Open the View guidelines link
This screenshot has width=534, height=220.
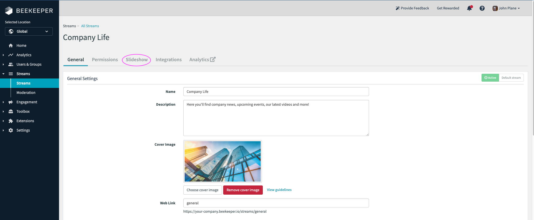(279, 190)
